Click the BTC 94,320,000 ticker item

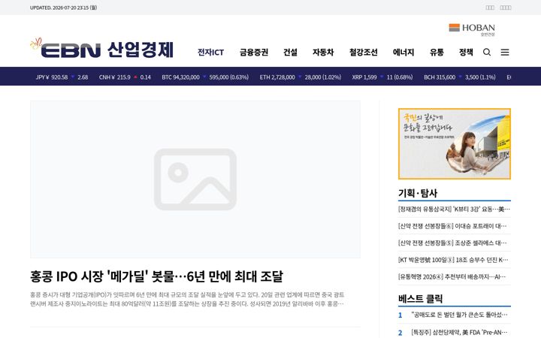pyautogui.click(x=205, y=77)
